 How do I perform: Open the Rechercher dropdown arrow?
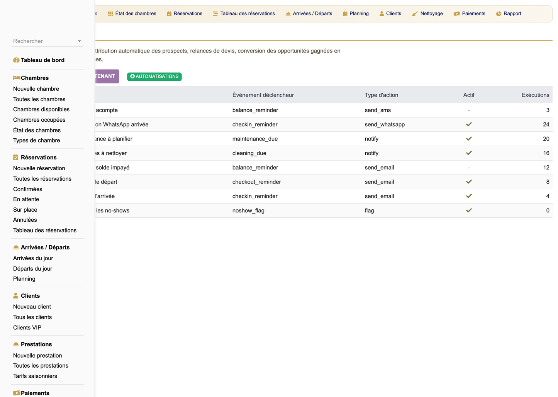coord(79,41)
